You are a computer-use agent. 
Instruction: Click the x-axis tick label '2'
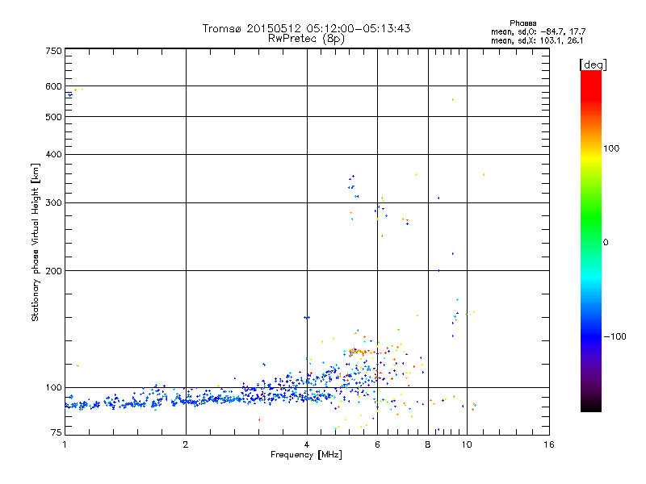186,444
